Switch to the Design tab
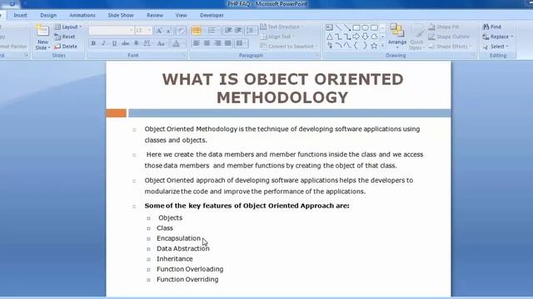Viewport: 533px width, 299px height. [x=48, y=15]
